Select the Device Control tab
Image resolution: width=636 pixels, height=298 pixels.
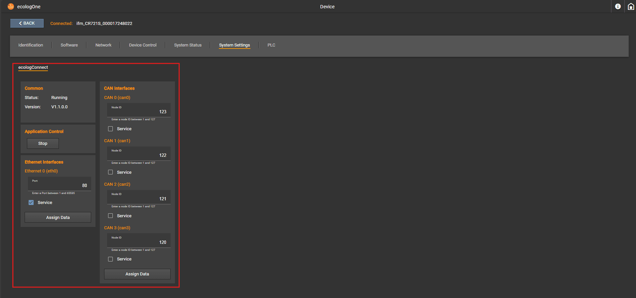[x=143, y=45]
